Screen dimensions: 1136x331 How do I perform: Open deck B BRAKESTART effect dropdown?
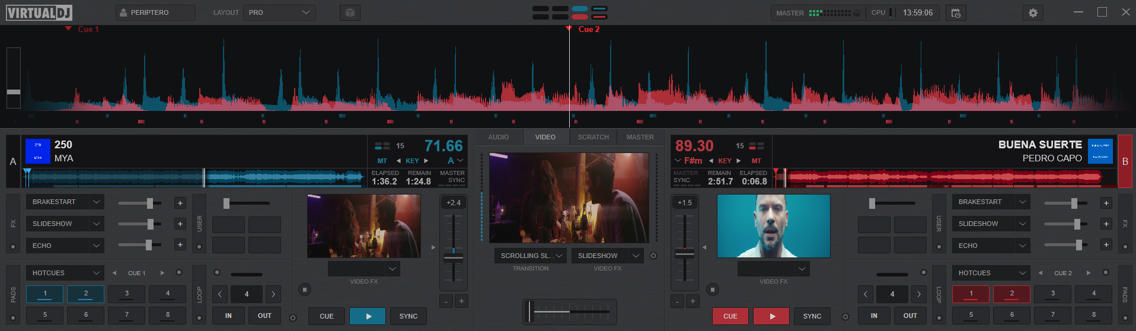point(991,202)
